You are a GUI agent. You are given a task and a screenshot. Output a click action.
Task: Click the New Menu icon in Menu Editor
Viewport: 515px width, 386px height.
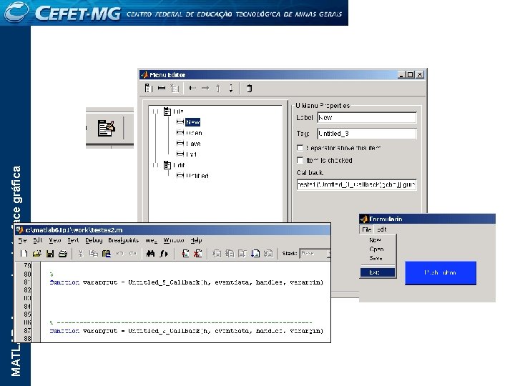(x=149, y=88)
